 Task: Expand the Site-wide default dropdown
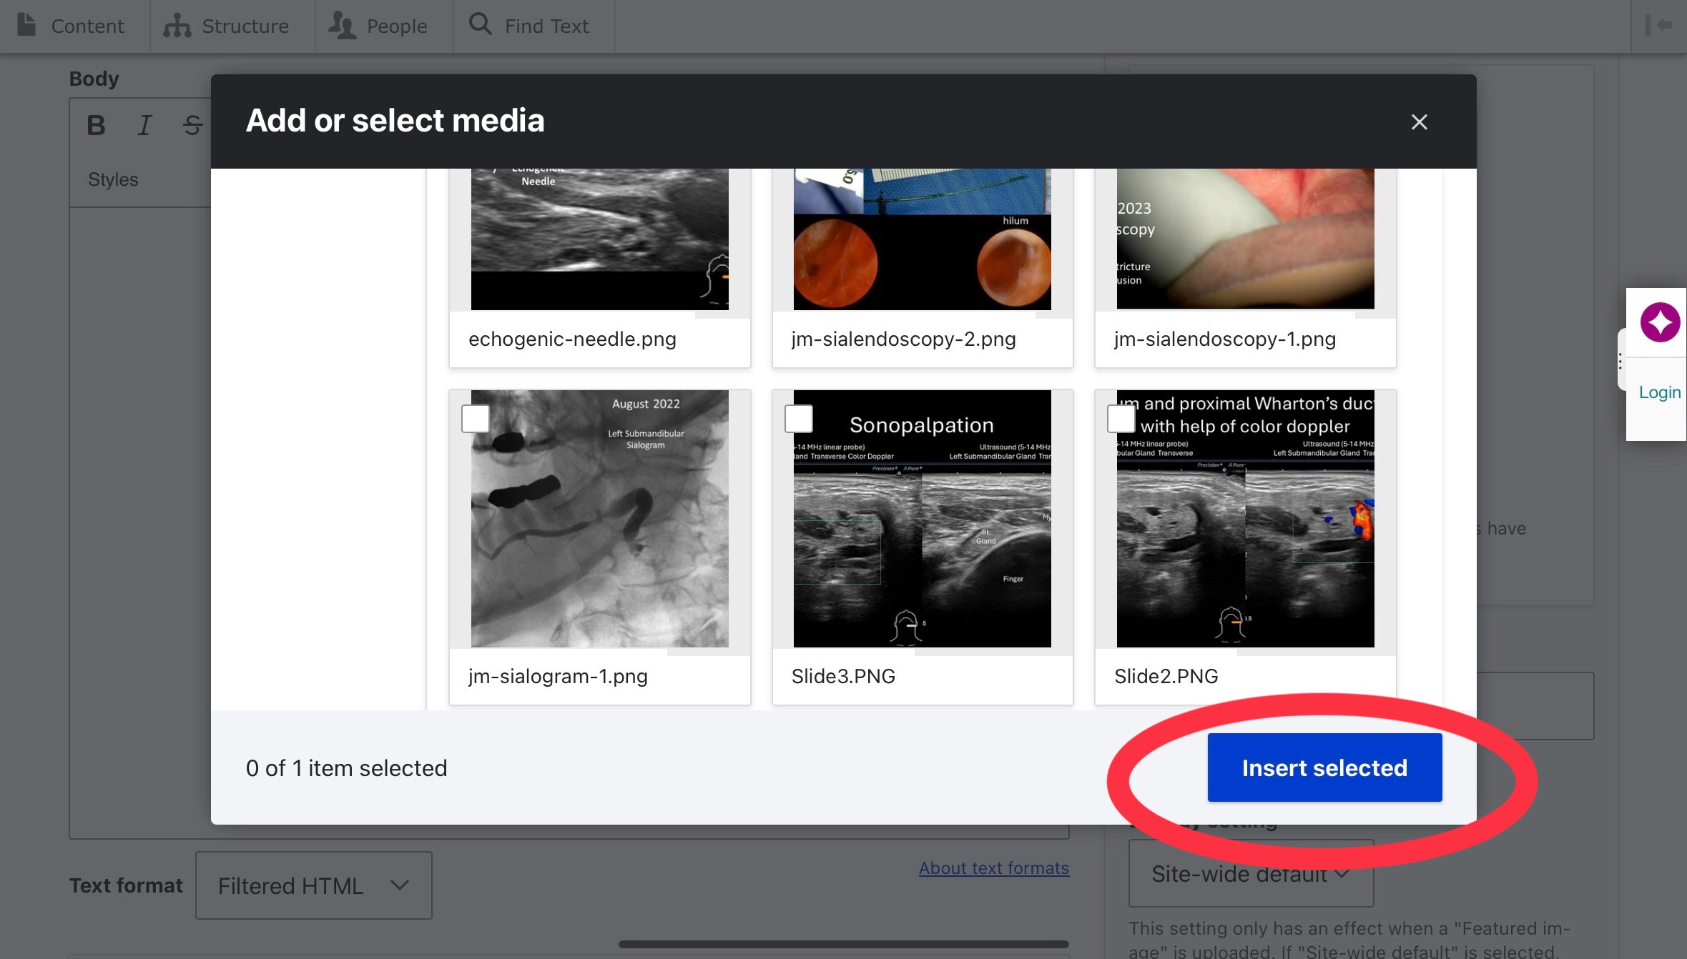pos(1250,874)
